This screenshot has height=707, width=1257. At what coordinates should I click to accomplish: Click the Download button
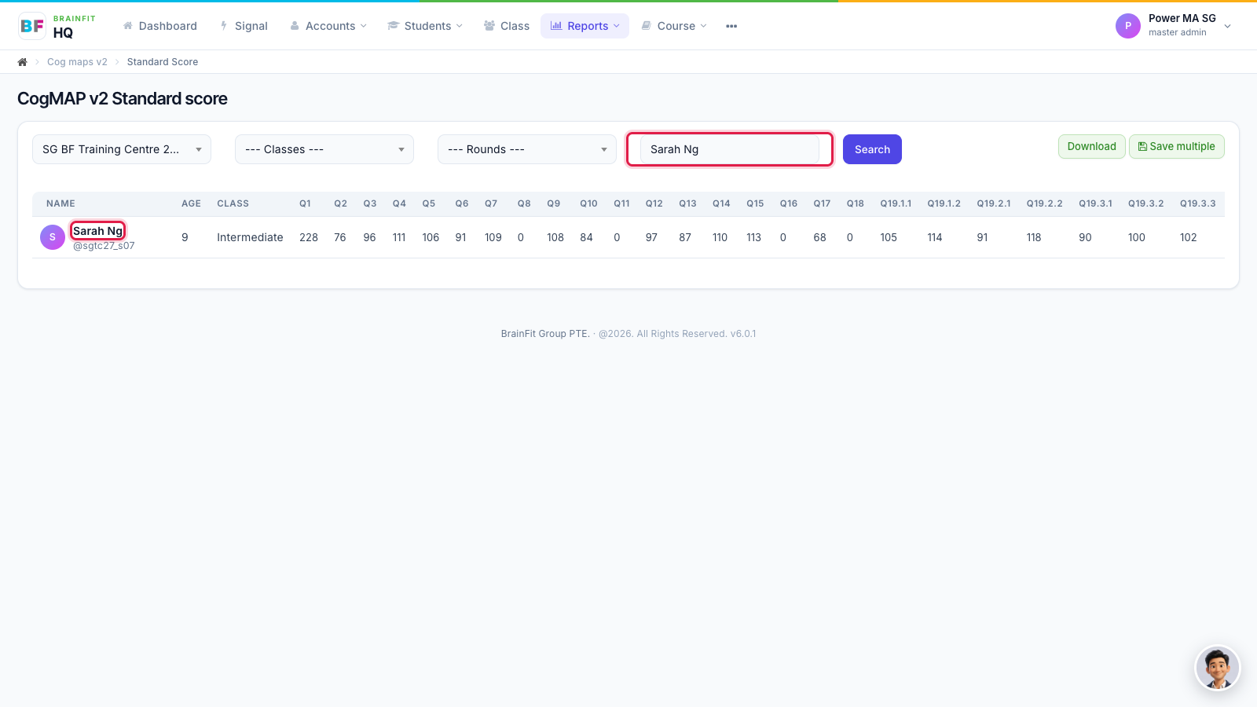coord(1092,147)
